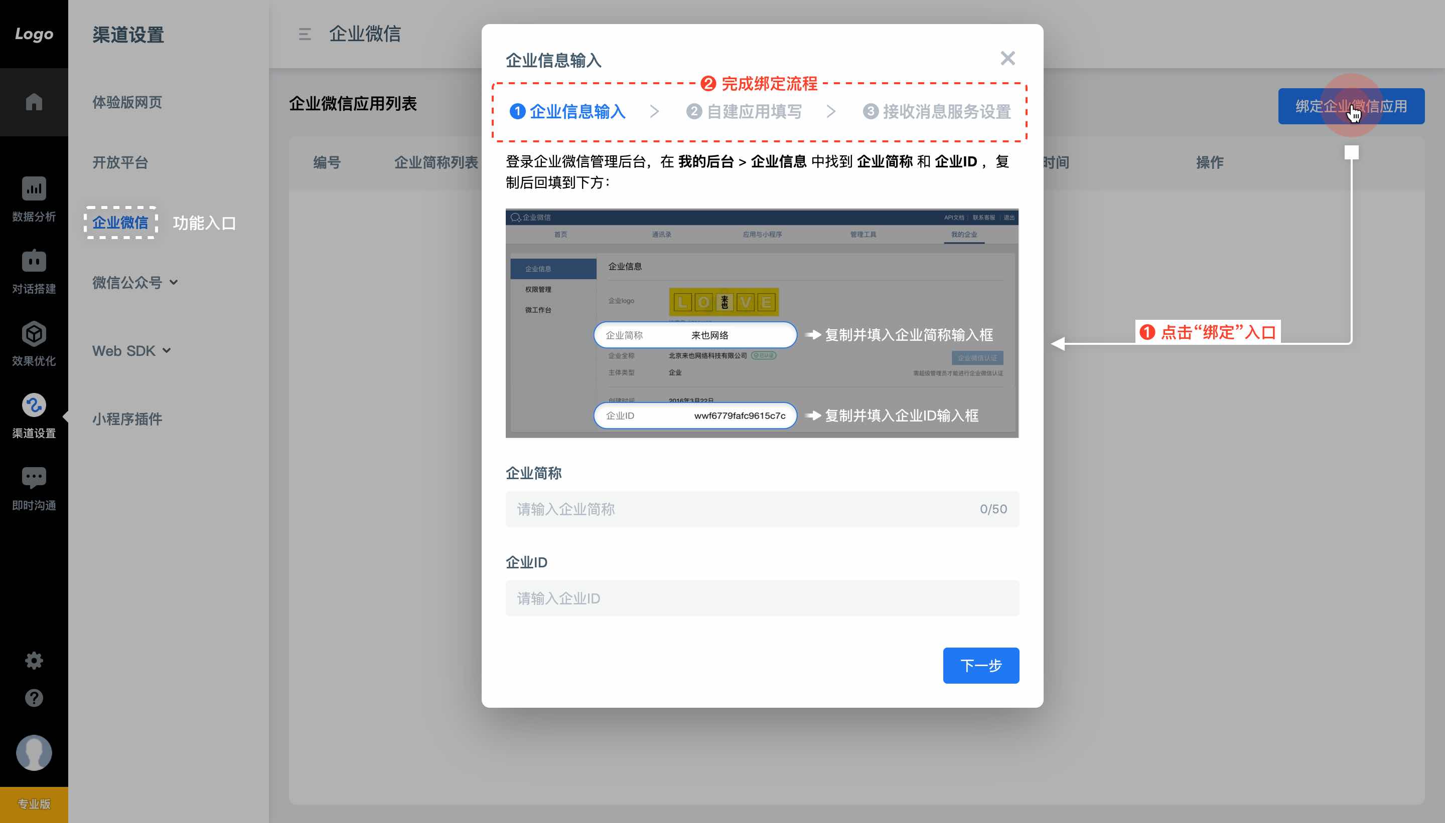Click 下一步 next button
Image resolution: width=1445 pixels, height=823 pixels.
980,665
